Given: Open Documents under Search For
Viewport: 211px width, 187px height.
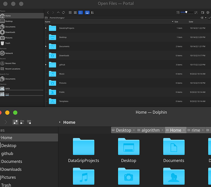Looking at the screenshot, I should tap(22, 79).
